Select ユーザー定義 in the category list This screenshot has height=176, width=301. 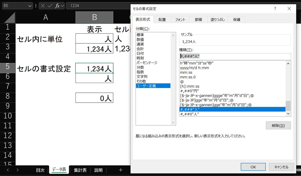[x=153, y=86]
